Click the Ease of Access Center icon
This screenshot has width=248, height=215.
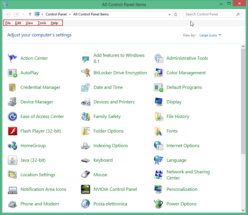[13, 117]
